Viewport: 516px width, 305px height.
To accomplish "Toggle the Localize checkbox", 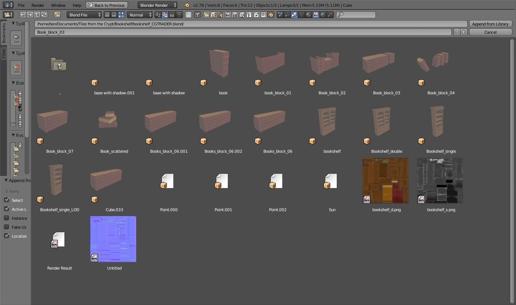I will click(6, 236).
